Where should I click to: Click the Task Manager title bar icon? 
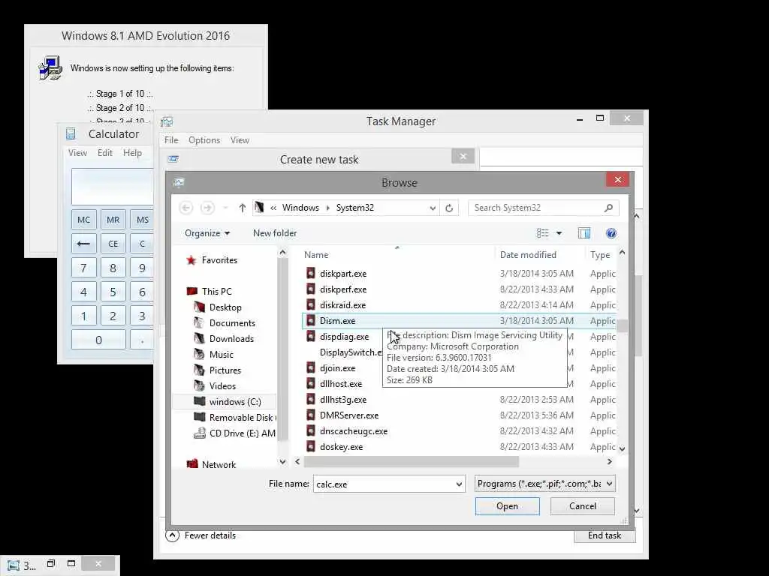[x=167, y=121]
